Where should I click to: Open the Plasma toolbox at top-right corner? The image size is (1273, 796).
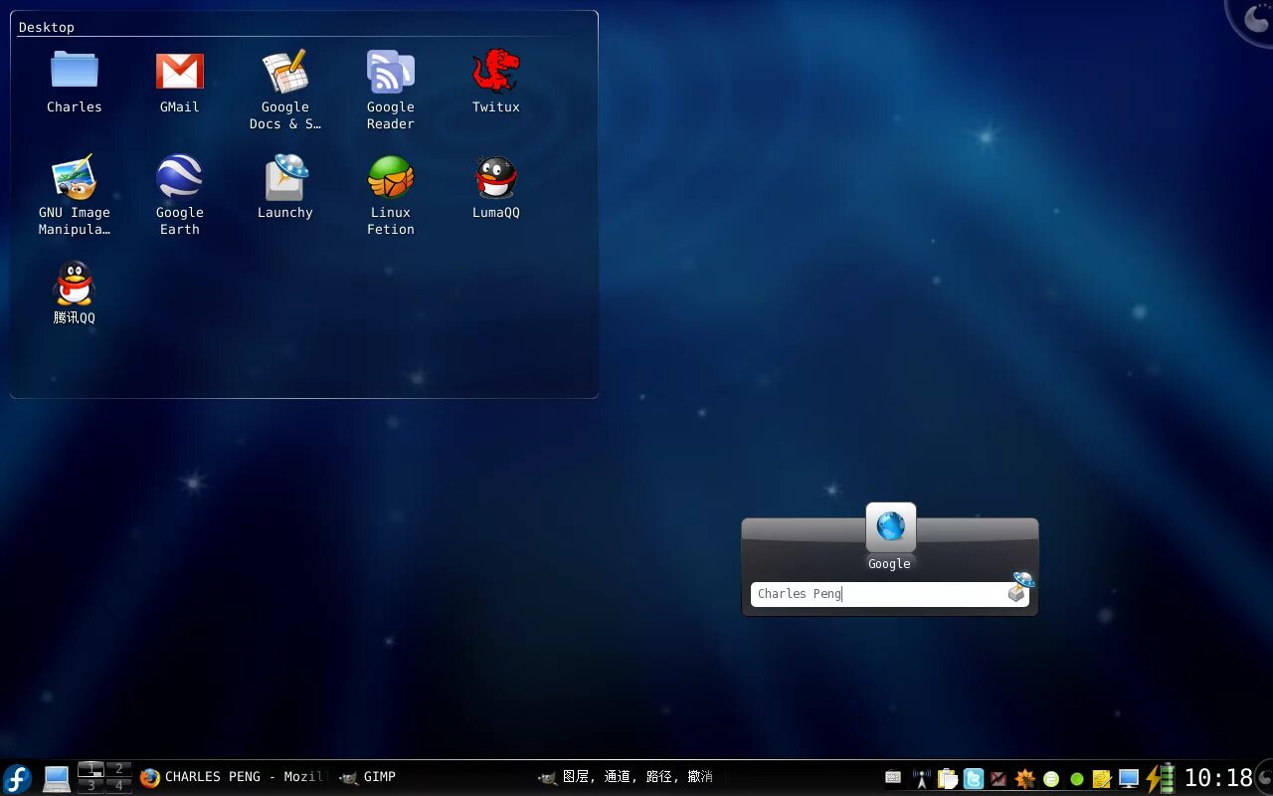click(x=1253, y=20)
